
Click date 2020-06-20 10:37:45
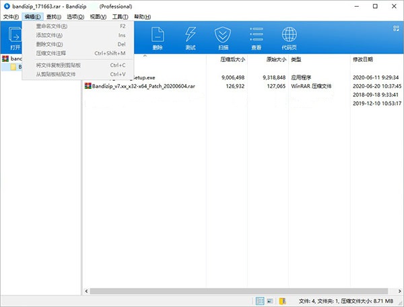click(x=377, y=86)
